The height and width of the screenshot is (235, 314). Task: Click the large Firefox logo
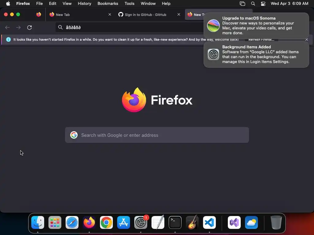[x=134, y=100]
